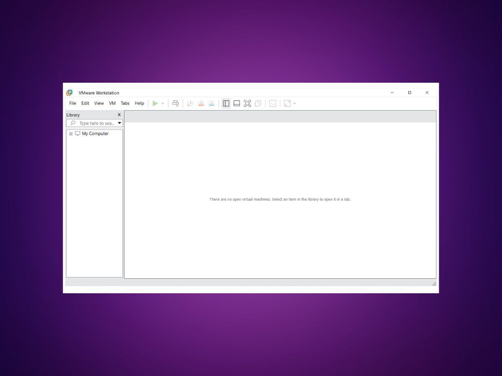Open the VM menu
Viewport: 502px width, 376px height.
[112, 103]
